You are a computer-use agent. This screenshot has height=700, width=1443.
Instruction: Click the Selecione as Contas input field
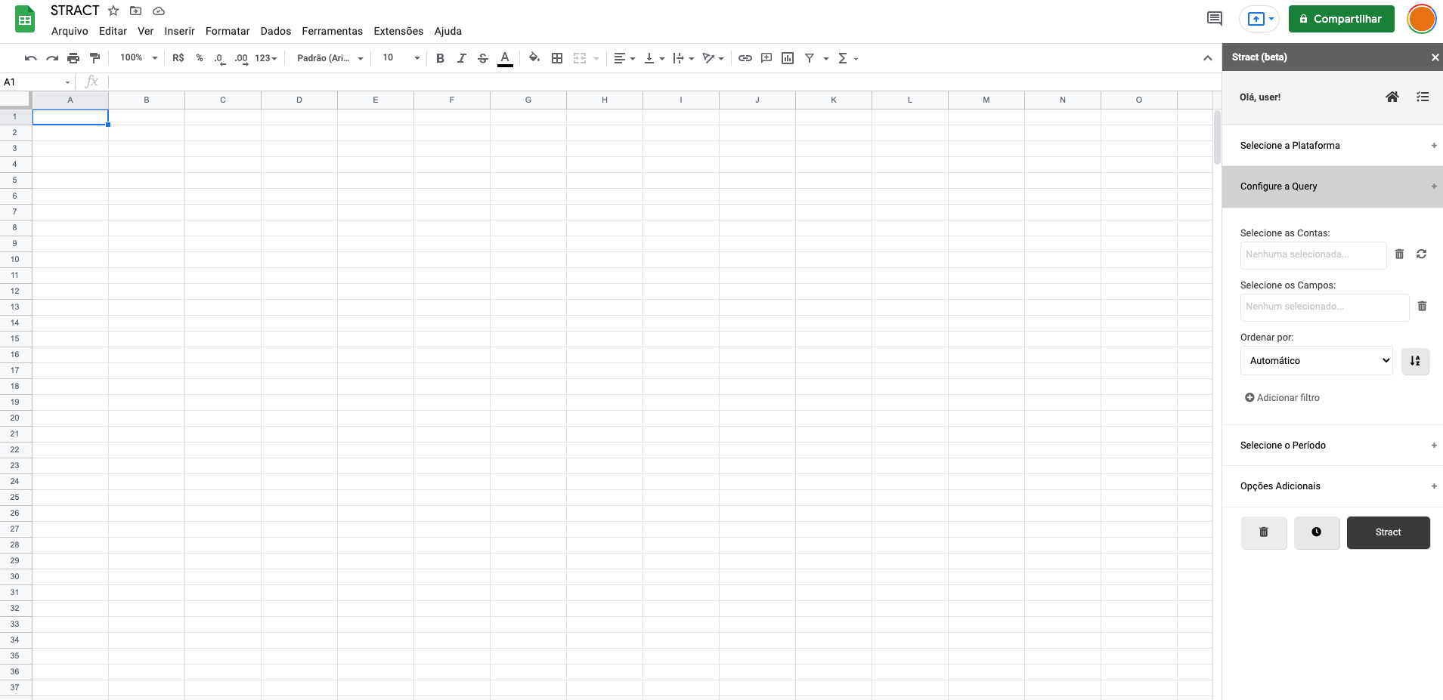pos(1313,254)
